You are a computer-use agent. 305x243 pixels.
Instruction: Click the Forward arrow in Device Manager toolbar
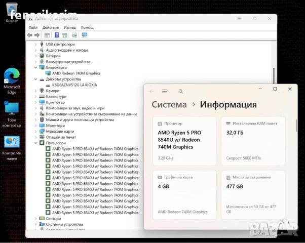tap(37, 35)
